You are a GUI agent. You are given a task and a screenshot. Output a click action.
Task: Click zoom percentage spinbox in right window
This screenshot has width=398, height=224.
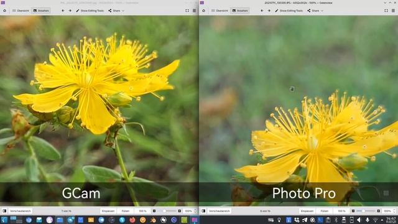[389, 211]
